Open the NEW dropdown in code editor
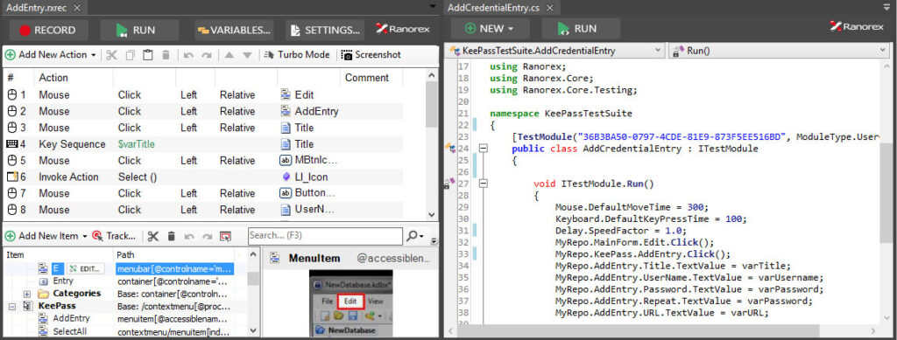The width and height of the screenshot is (897, 340). (490, 29)
